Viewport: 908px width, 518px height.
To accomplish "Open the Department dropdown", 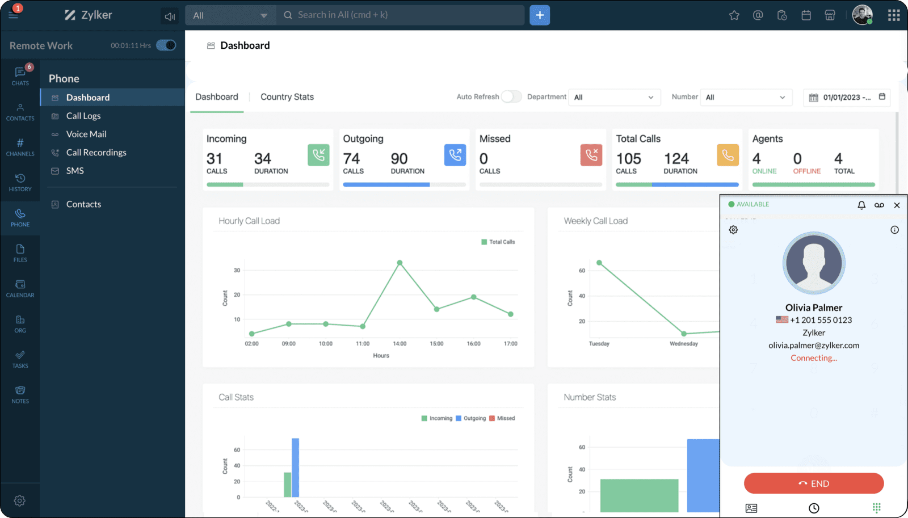I will pyautogui.click(x=613, y=97).
